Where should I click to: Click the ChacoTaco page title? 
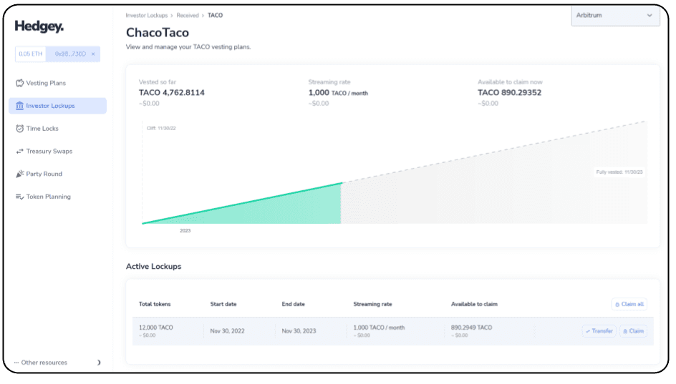pyautogui.click(x=158, y=33)
